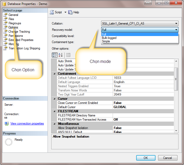The image size is (184, 165).
Task: Click the double-arrow title bar button
Action: click(148, 3)
